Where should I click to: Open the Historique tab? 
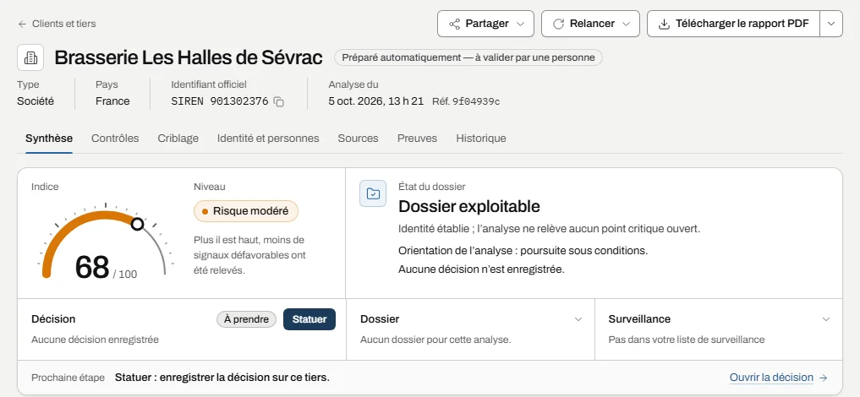point(481,139)
